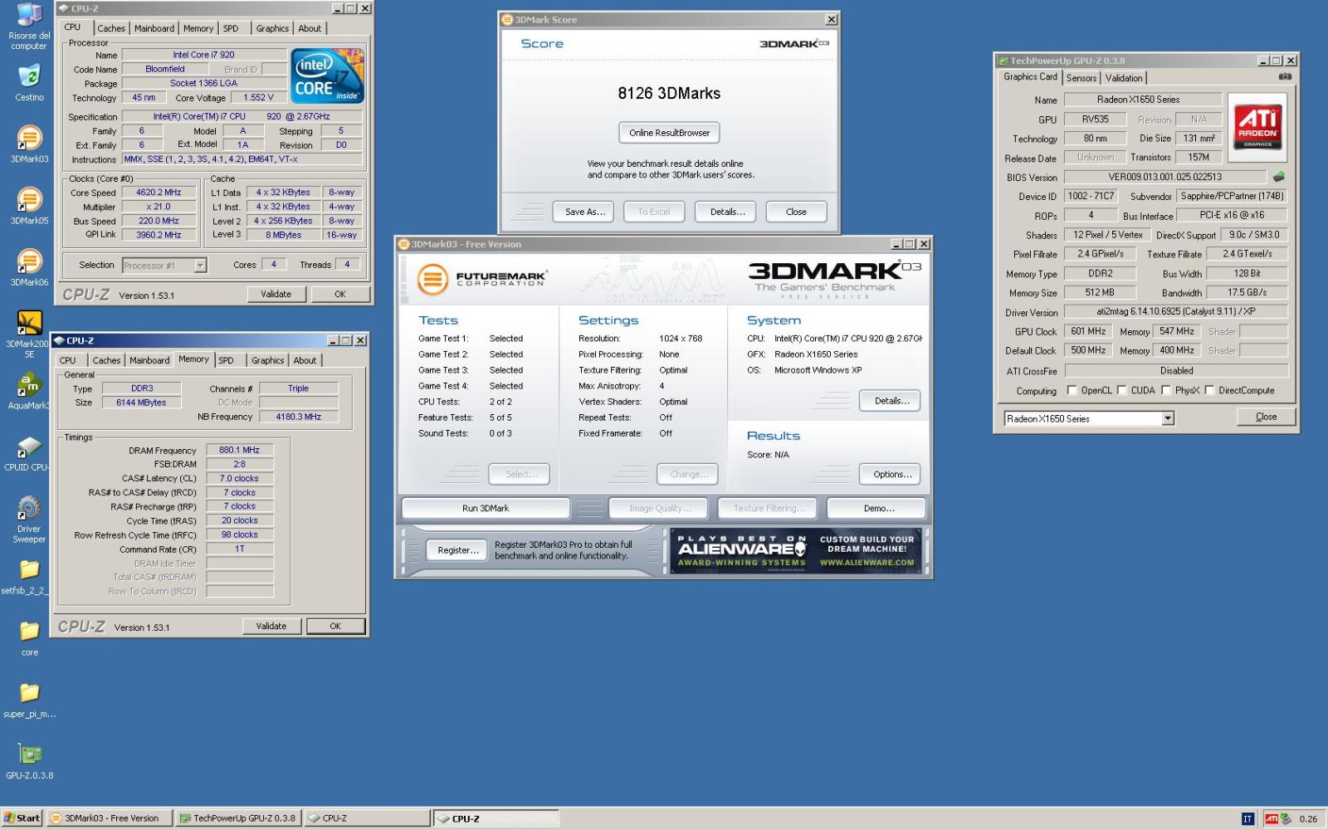
Task: Click the Core Speed value 4620.2 MHz
Action: (159, 193)
